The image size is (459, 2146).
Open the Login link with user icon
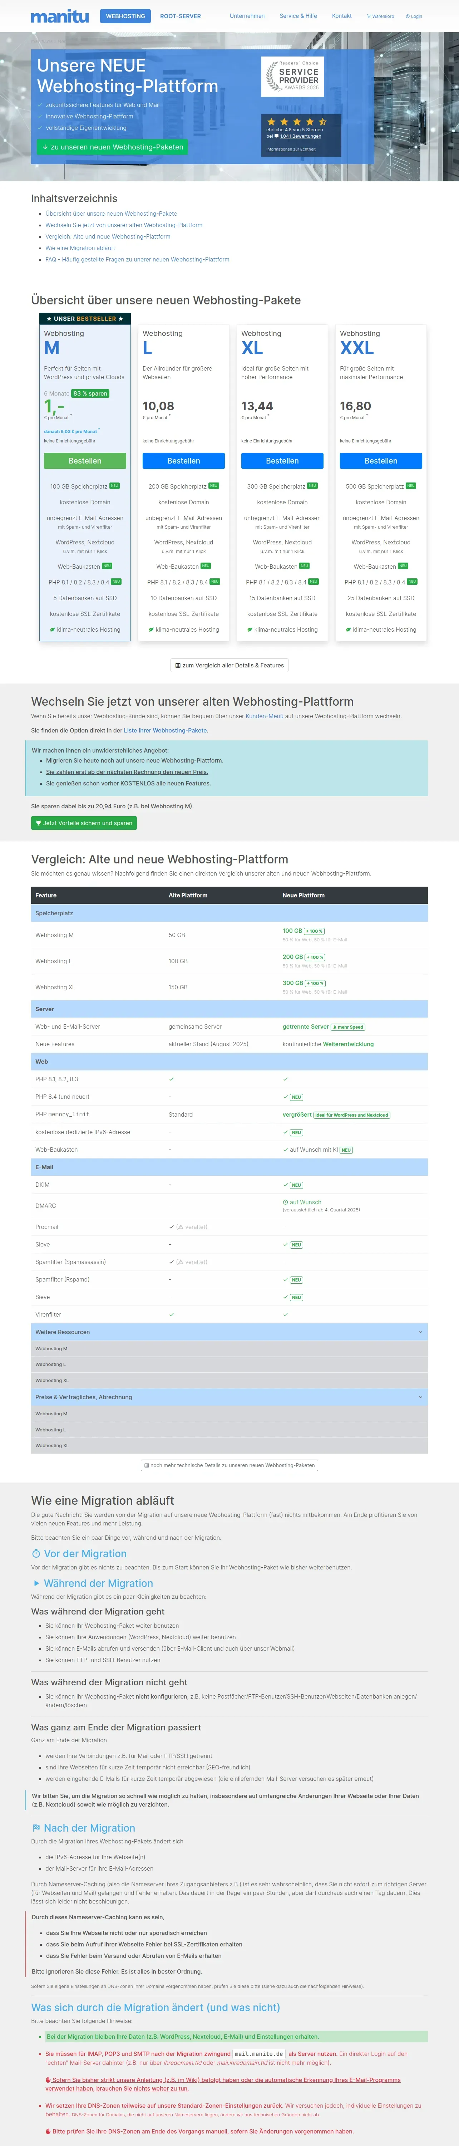click(414, 16)
